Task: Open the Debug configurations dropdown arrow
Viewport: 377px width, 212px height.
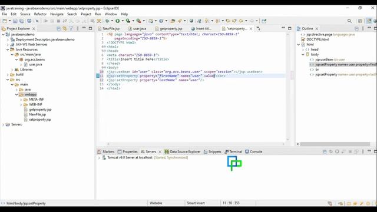Action: pos(112,21)
